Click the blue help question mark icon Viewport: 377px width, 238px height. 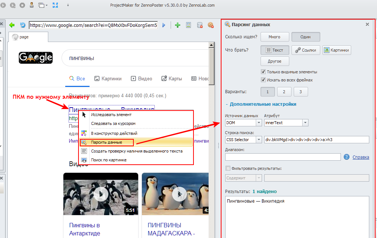[346, 157]
